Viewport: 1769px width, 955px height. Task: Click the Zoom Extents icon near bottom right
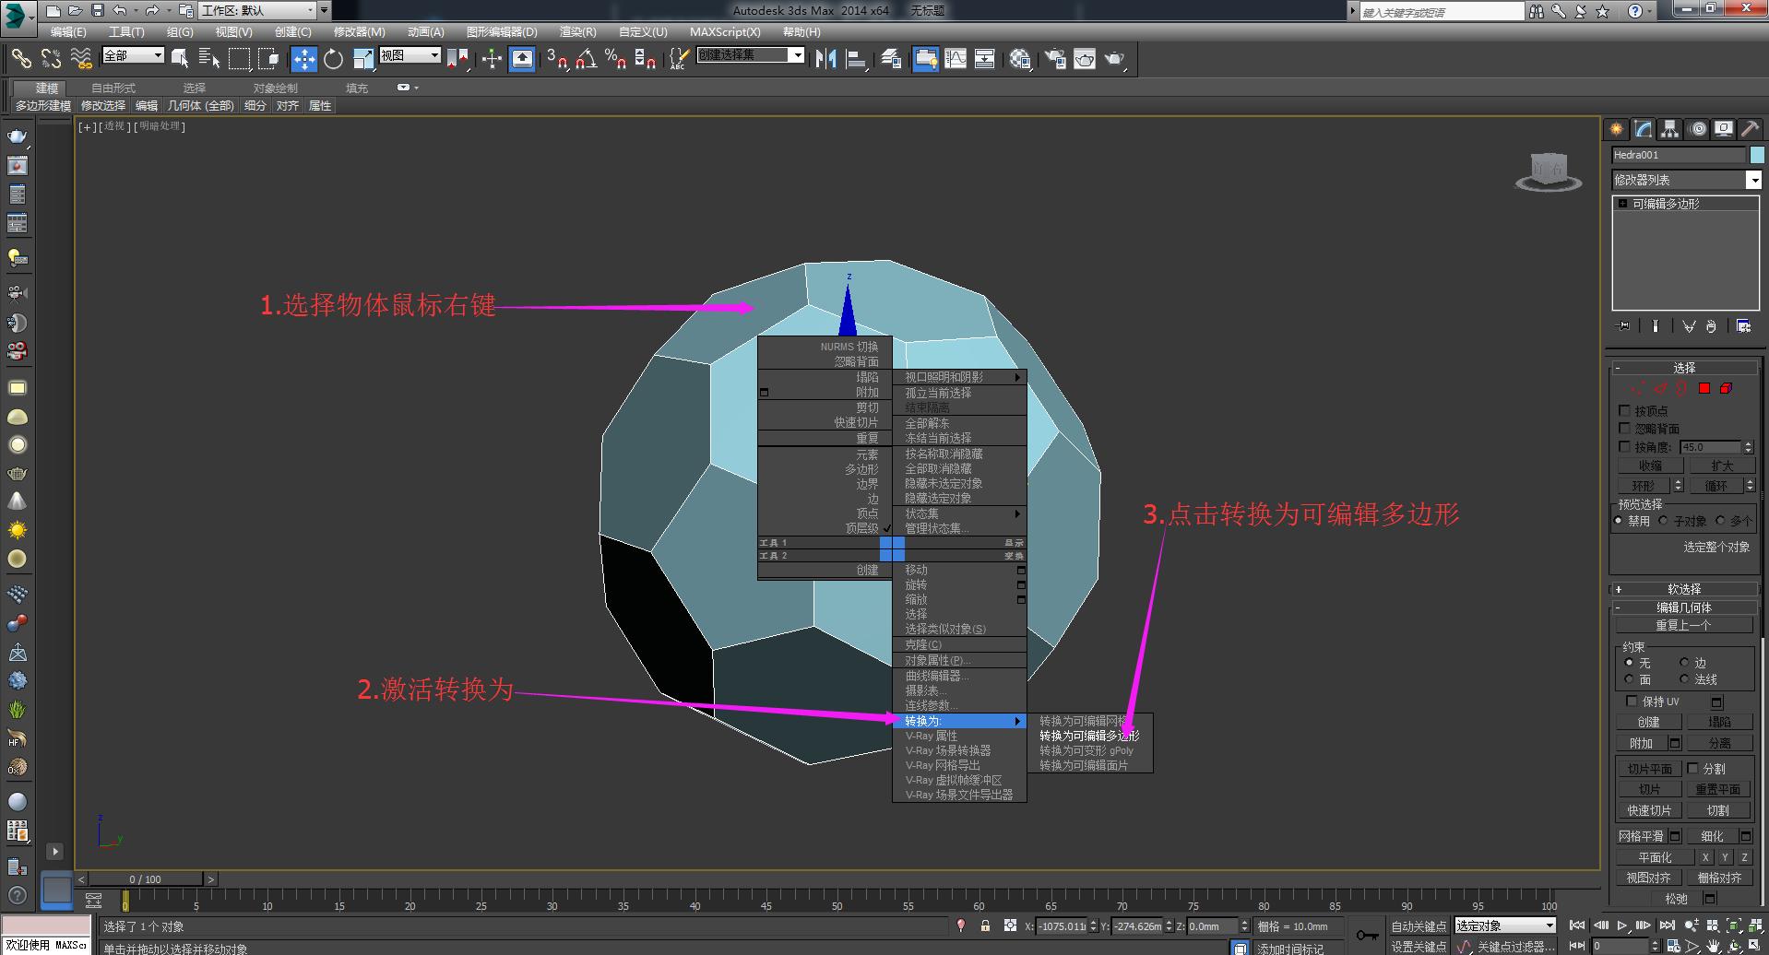click(1734, 926)
